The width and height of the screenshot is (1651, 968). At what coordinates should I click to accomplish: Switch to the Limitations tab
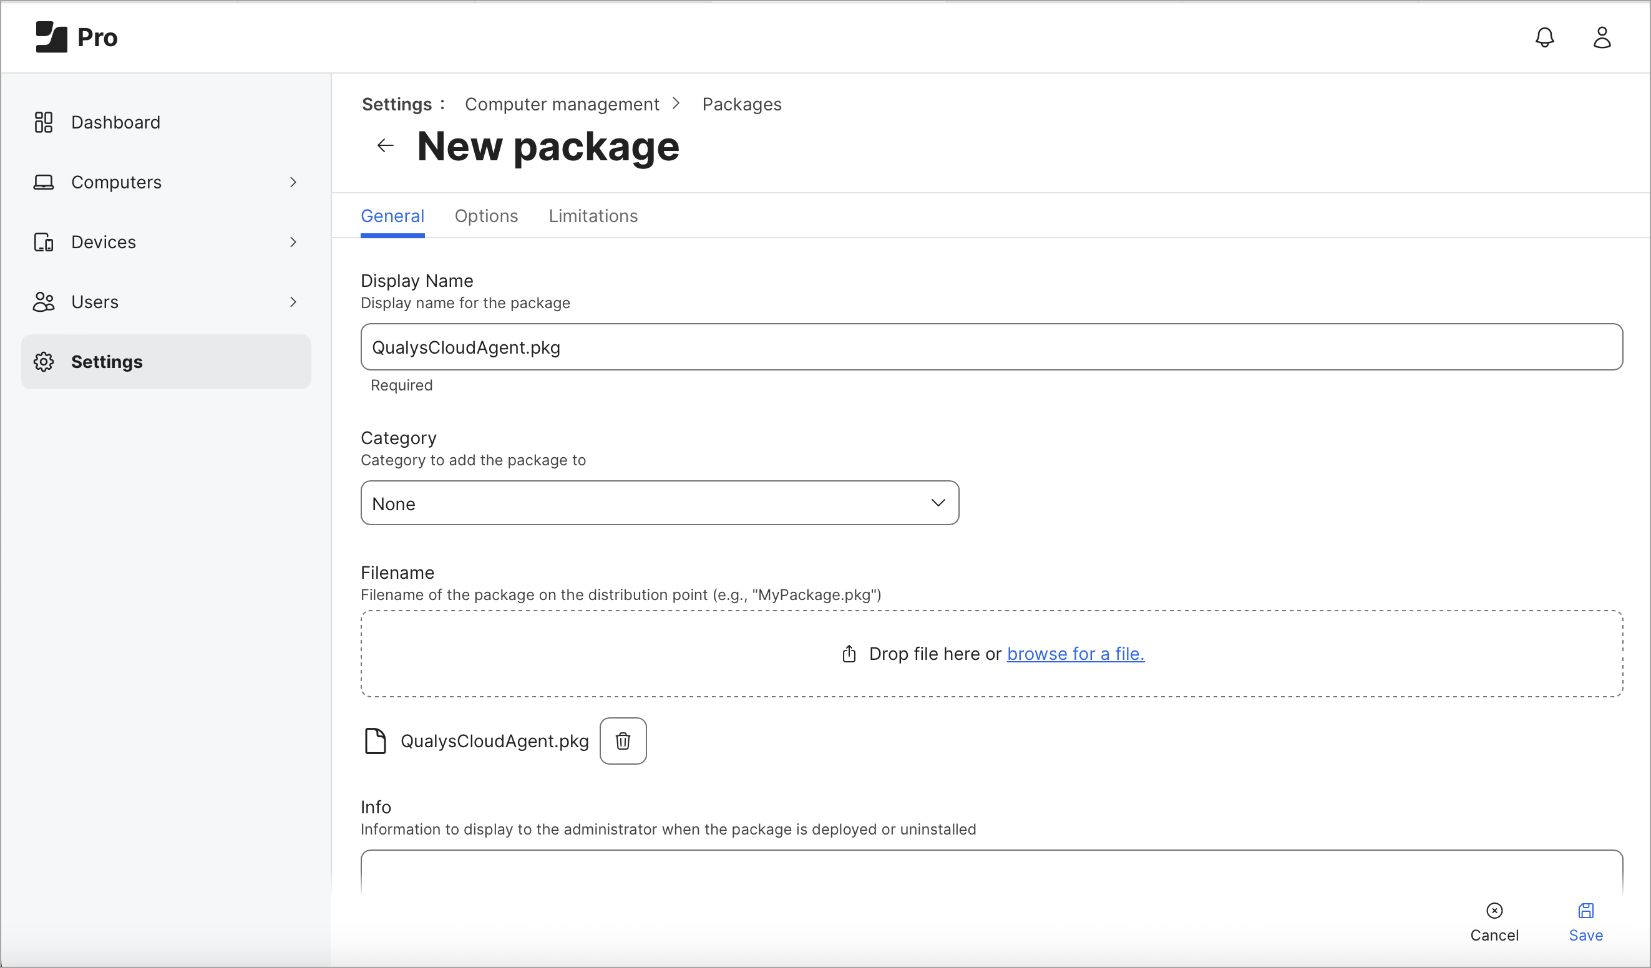[592, 215]
